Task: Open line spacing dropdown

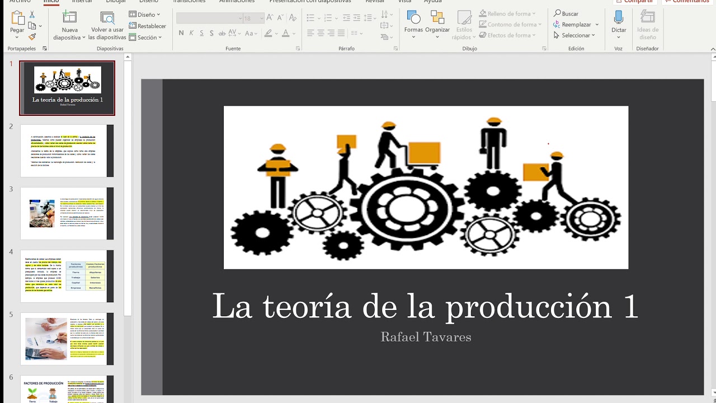Action: click(x=370, y=18)
